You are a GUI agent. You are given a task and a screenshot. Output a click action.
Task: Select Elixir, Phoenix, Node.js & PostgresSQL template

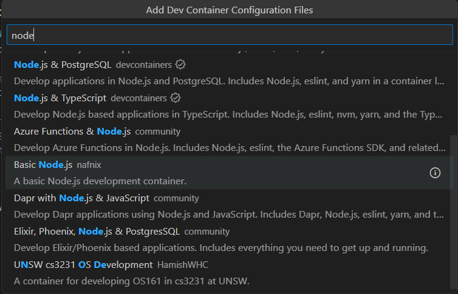(x=96, y=232)
